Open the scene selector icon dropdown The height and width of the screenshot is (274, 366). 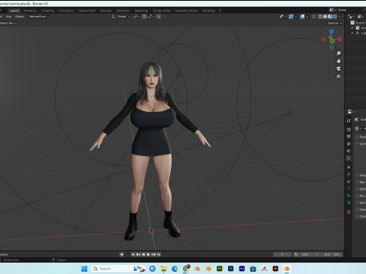(332, 10)
